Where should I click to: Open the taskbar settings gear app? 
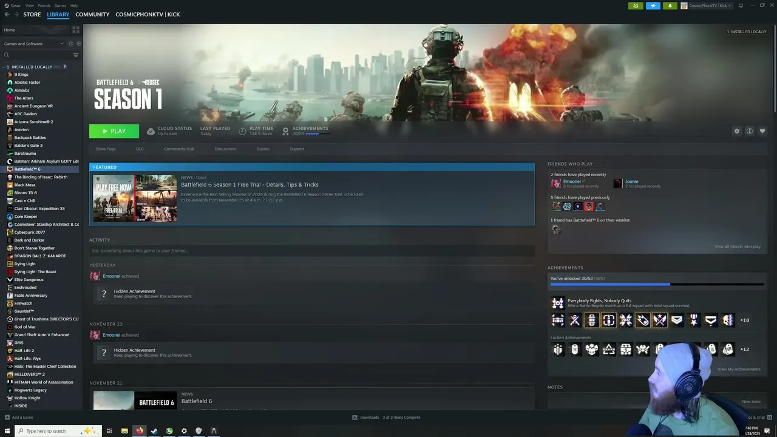click(184, 431)
